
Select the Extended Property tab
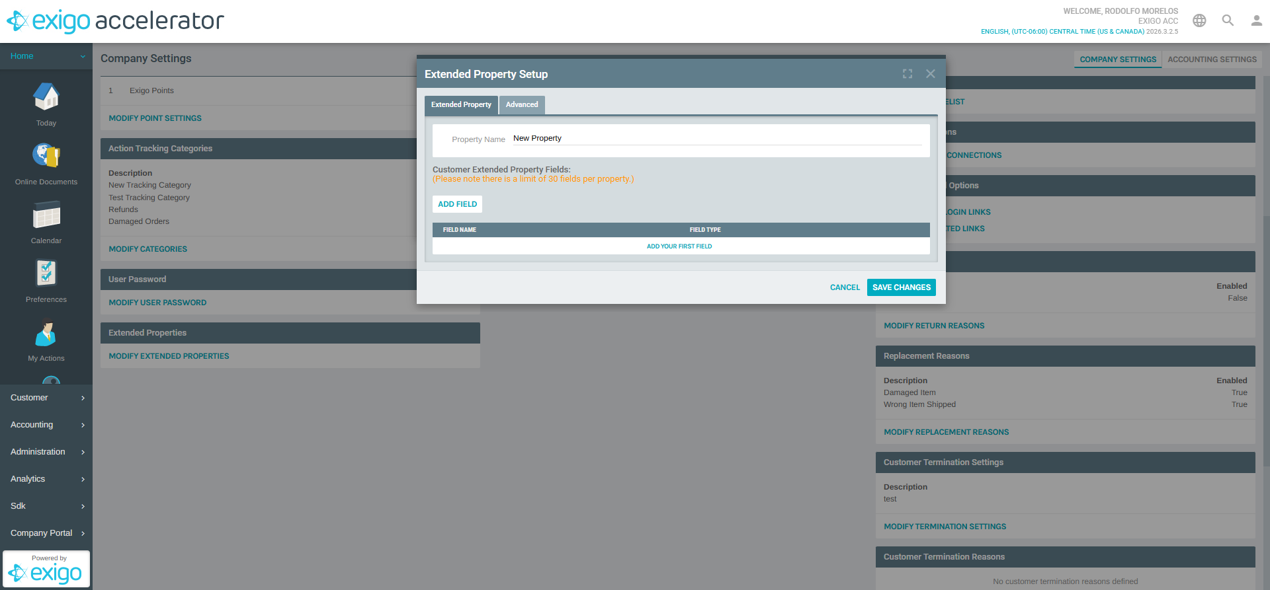tap(461, 105)
